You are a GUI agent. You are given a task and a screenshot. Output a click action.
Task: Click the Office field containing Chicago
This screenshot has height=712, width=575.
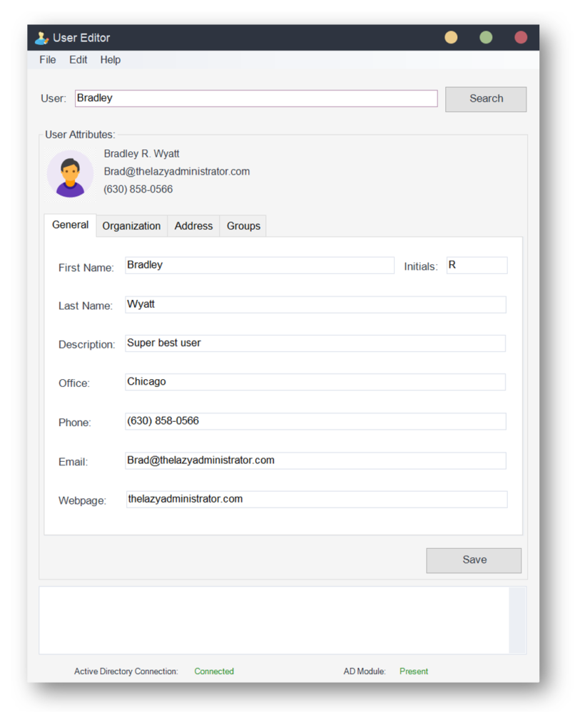click(315, 382)
